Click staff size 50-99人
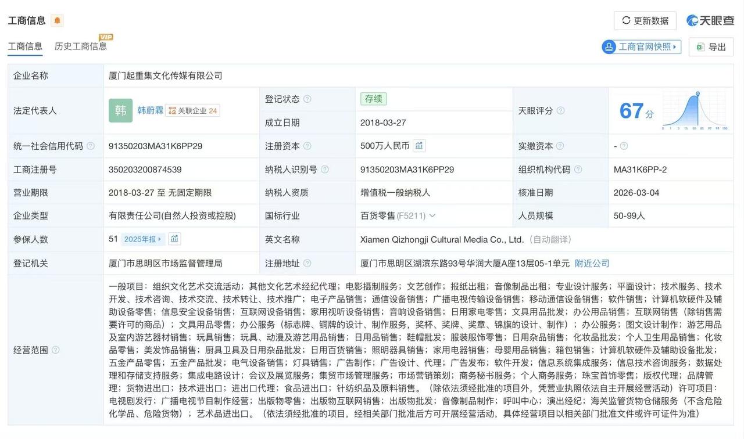The image size is (744, 439). (629, 215)
